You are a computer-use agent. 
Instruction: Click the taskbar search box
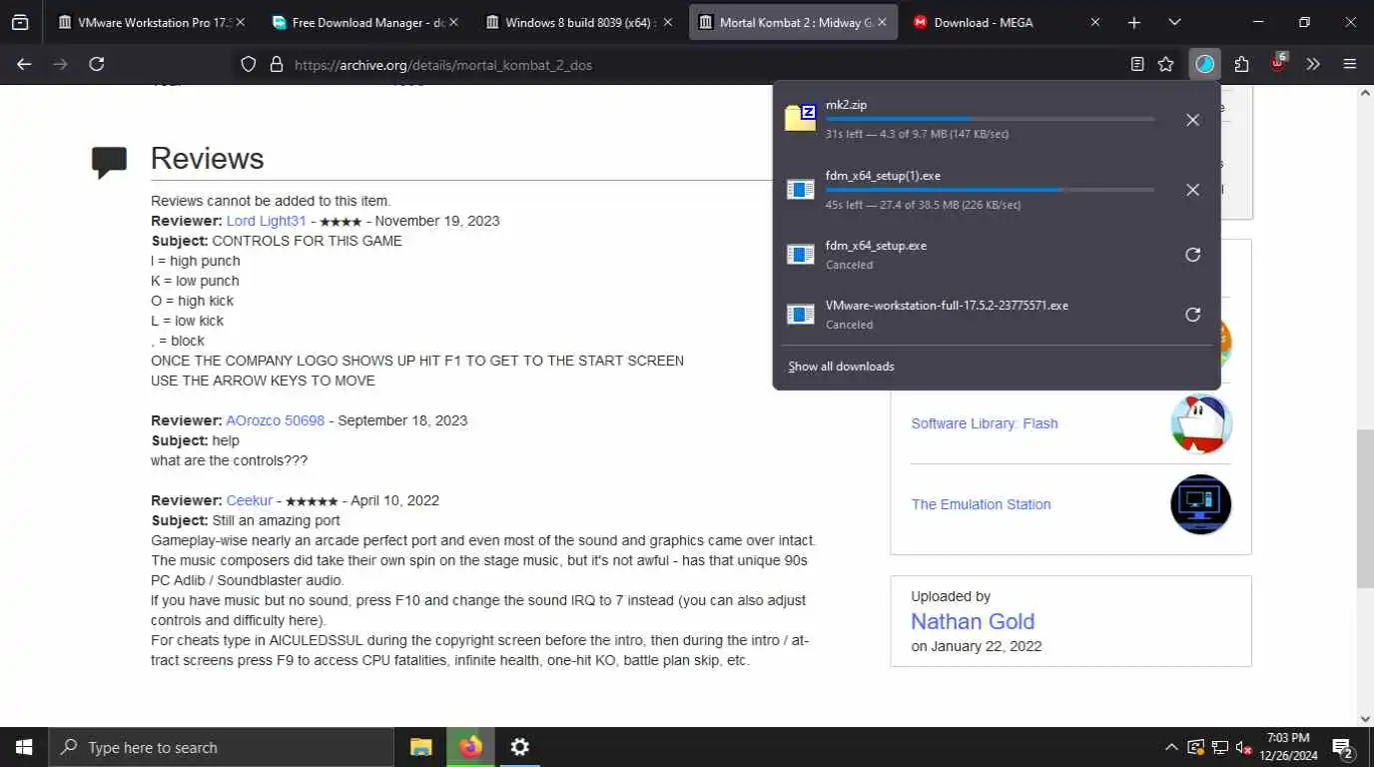coord(221,747)
